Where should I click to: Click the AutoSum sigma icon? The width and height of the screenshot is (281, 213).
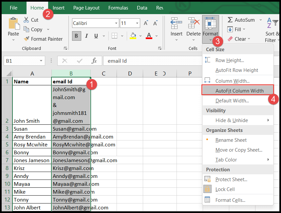point(230,20)
